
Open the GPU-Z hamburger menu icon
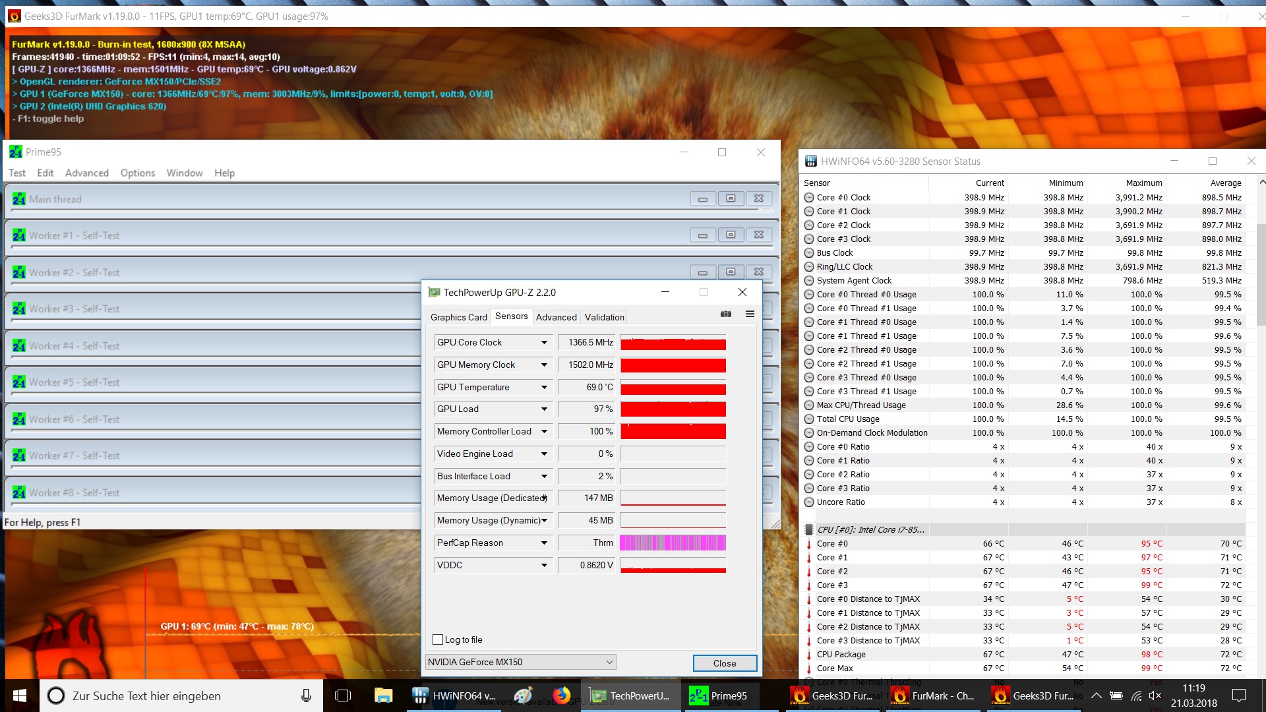750,314
